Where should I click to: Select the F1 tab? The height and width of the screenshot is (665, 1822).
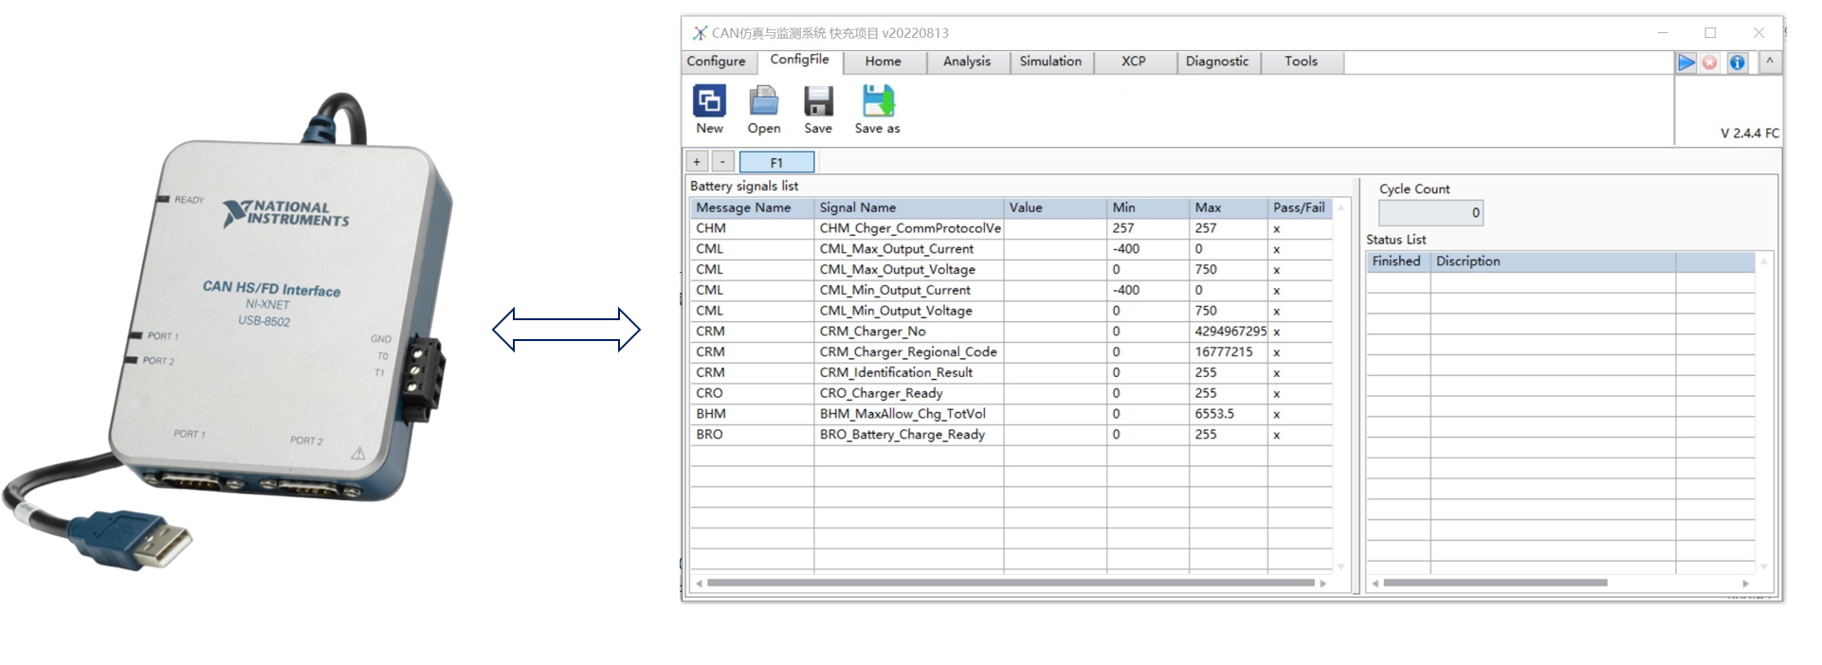tap(776, 162)
